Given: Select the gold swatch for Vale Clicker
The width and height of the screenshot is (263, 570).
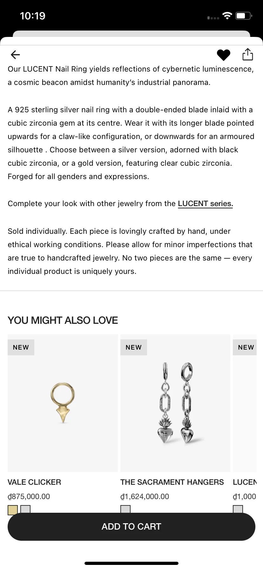Looking at the screenshot, I should [13, 509].
